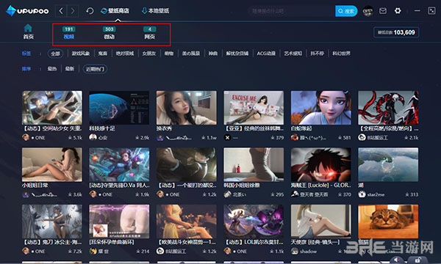This screenshot has width=441, height=264.
Task: Open the settings gear
Action: [x=398, y=11]
